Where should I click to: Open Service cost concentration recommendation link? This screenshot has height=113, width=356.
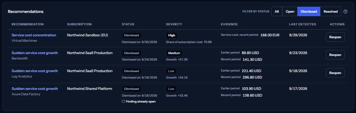click(x=34, y=35)
